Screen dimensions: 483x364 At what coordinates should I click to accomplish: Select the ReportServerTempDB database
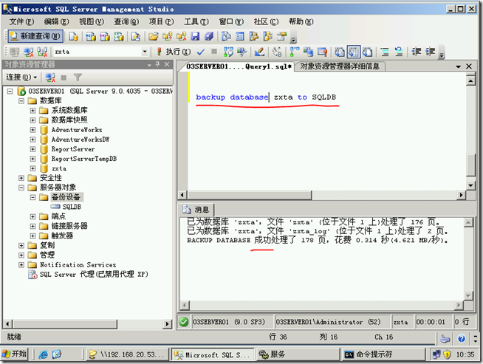tap(83, 159)
